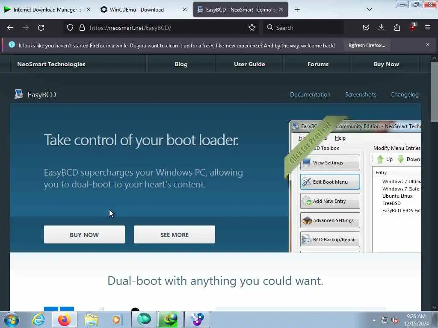Click the muted volume tray icon

[x=395, y=320]
